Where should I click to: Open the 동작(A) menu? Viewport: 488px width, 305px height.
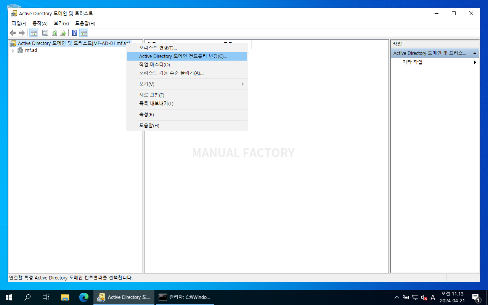tap(40, 24)
